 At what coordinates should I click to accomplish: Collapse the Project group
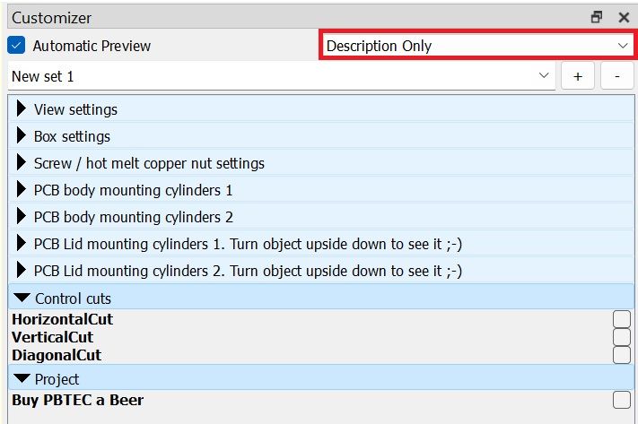coord(321,378)
